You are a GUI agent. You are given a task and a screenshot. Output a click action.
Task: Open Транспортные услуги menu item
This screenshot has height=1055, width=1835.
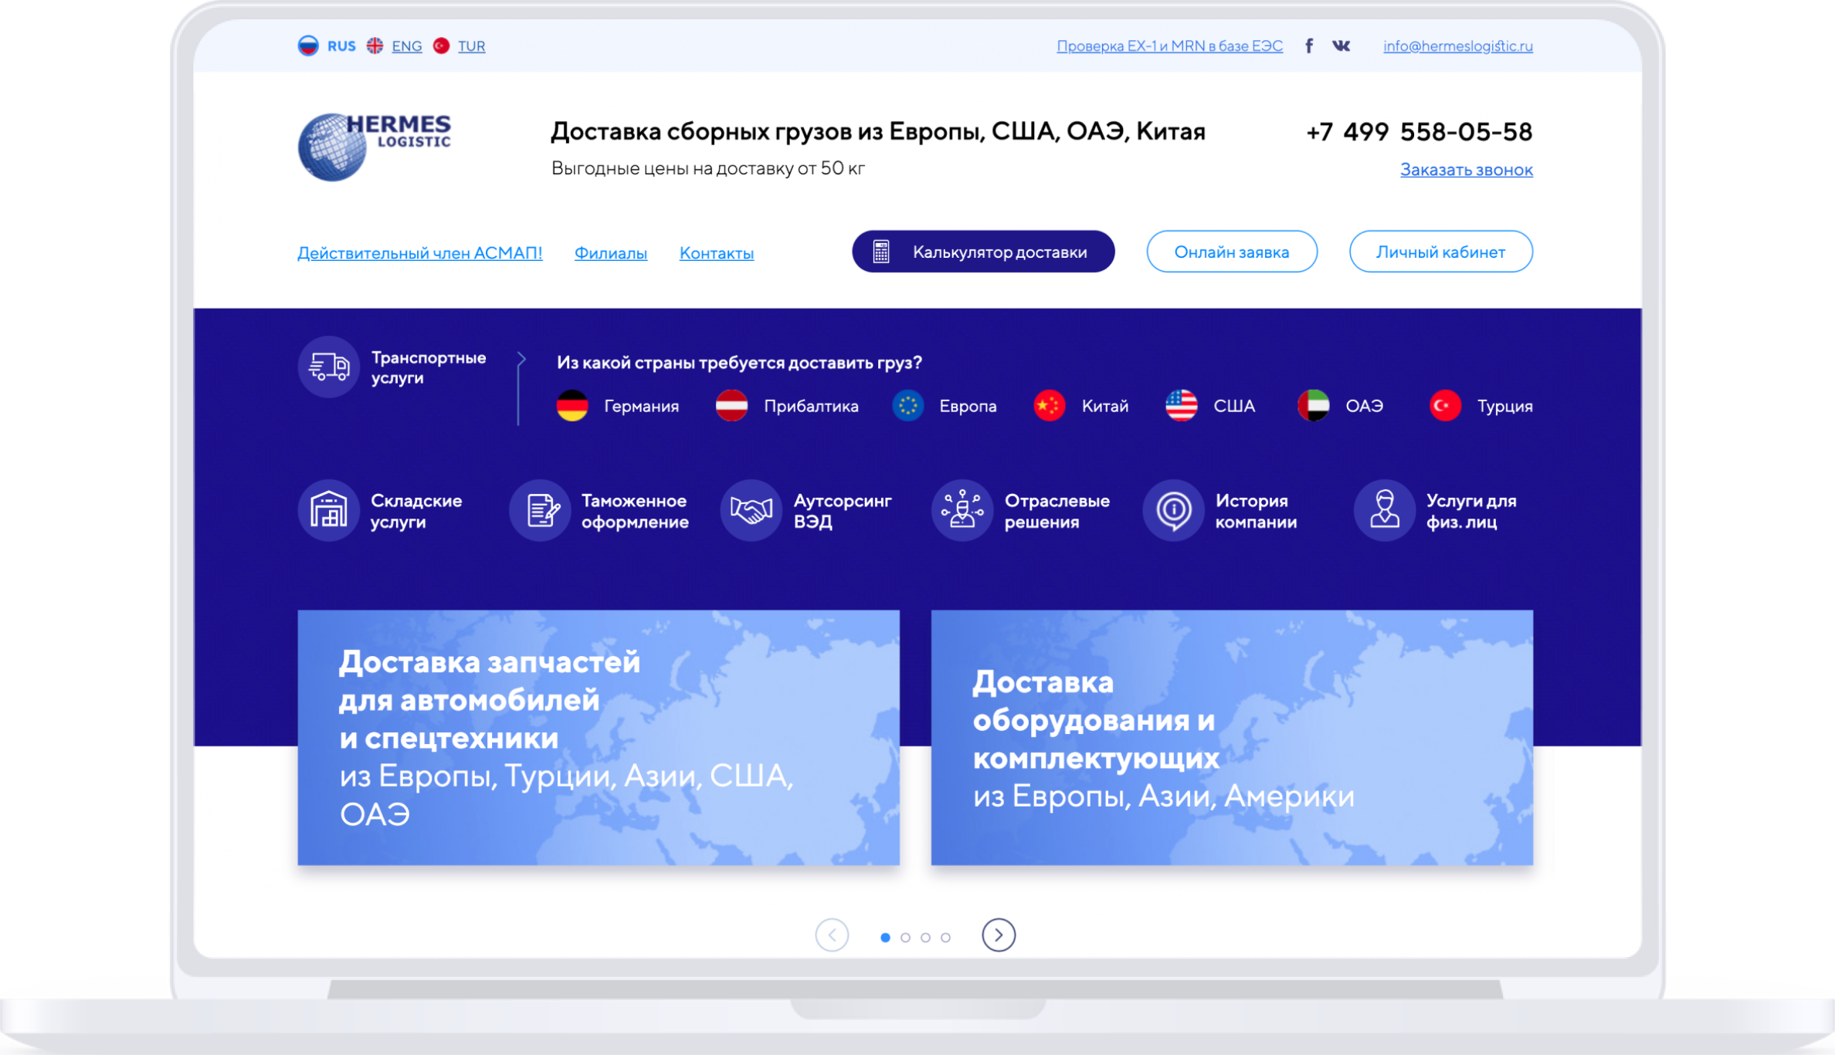coord(429,367)
